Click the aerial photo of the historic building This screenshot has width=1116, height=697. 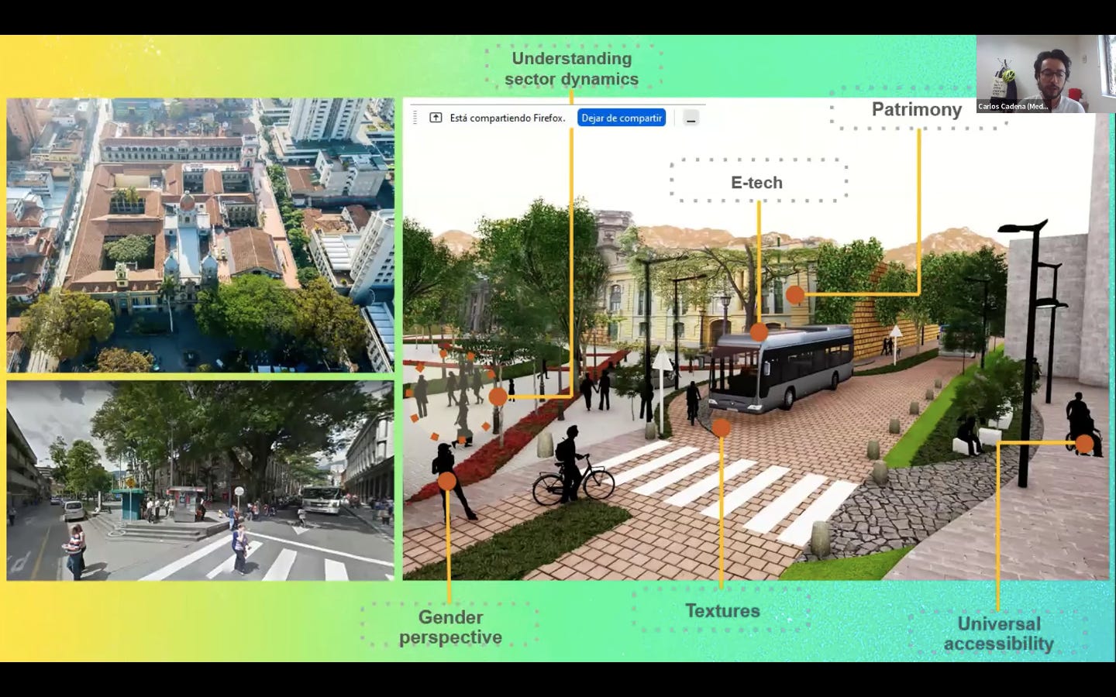(201, 235)
